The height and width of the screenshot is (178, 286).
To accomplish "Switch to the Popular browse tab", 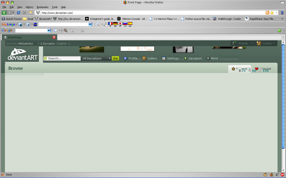I will pos(263,69).
